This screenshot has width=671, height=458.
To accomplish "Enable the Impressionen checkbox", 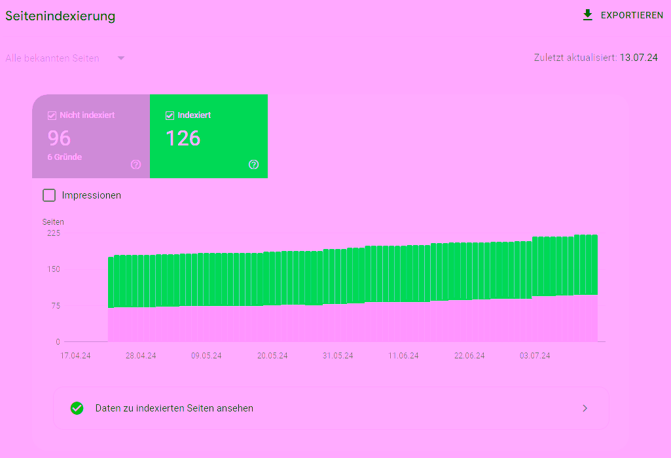I will coord(49,195).
